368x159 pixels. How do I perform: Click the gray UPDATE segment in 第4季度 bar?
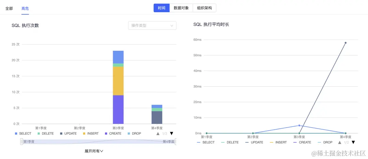pos(157,117)
